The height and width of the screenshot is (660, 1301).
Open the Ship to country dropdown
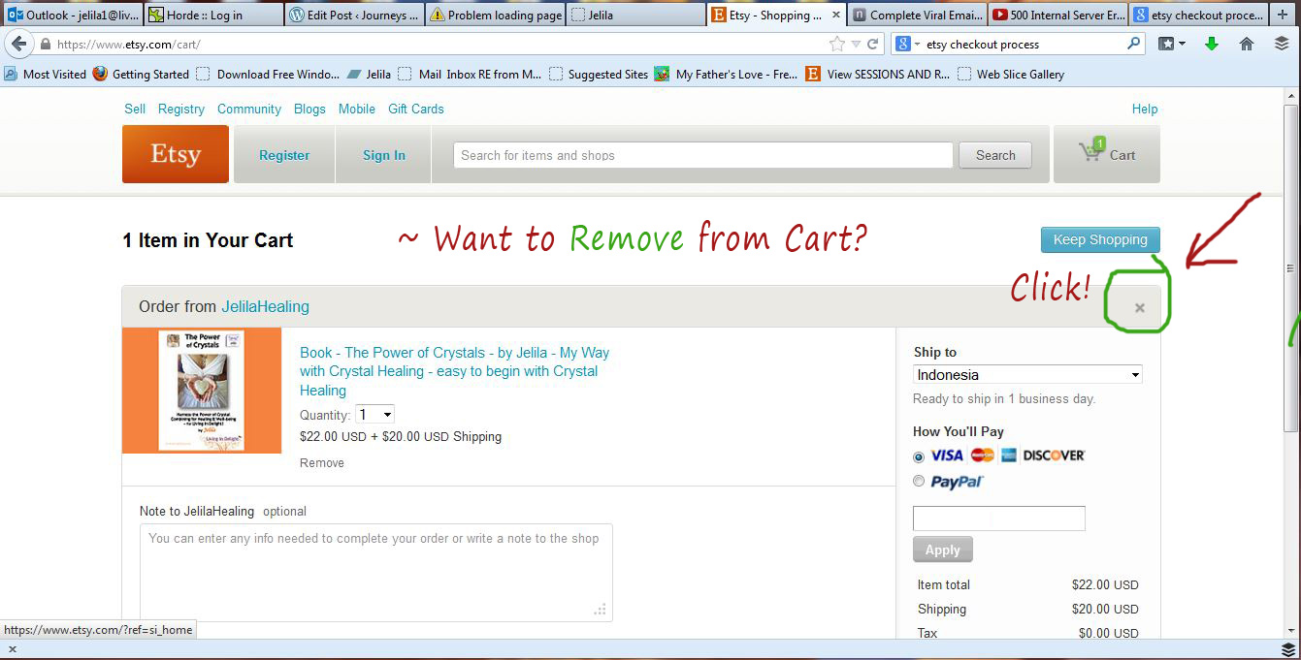click(x=1027, y=375)
